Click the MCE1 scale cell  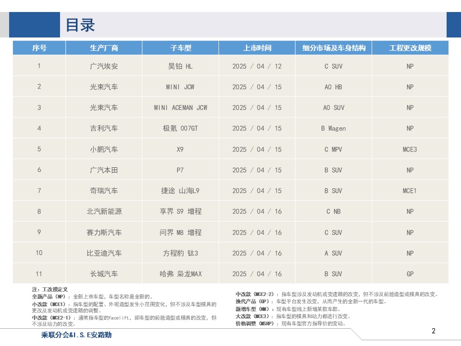click(x=410, y=191)
